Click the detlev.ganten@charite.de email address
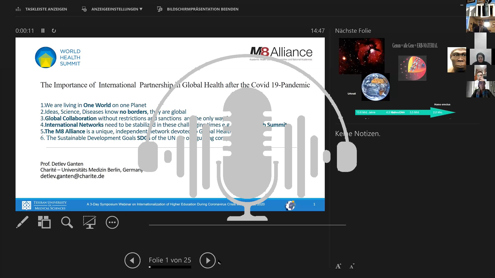 [72, 176]
